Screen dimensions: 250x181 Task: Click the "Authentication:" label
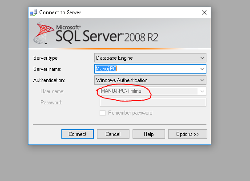click(49, 80)
